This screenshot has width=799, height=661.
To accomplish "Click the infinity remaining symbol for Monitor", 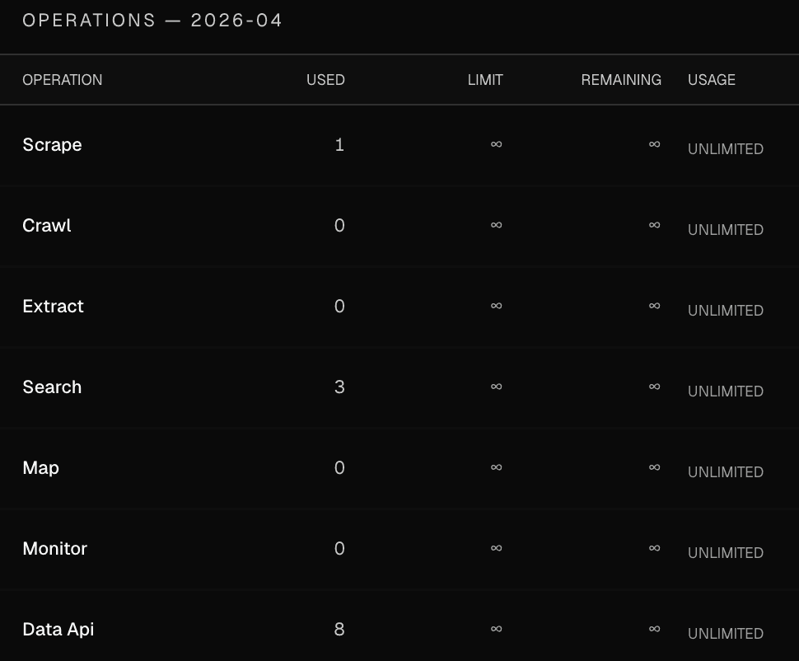I will pyautogui.click(x=655, y=548).
